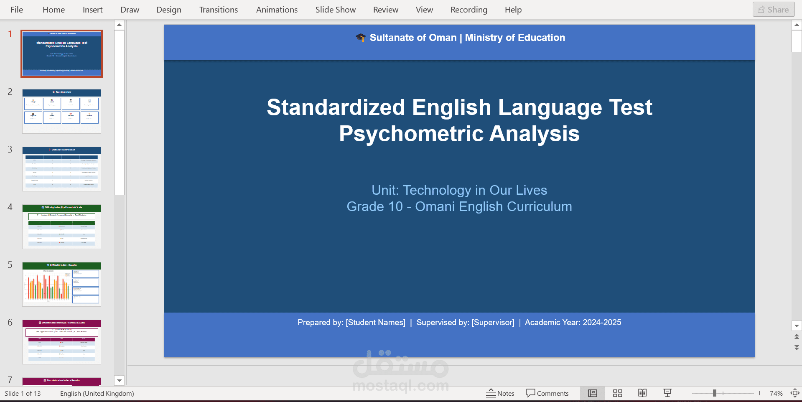
Task: Open Reading View from the status bar
Action: point(642,393)
